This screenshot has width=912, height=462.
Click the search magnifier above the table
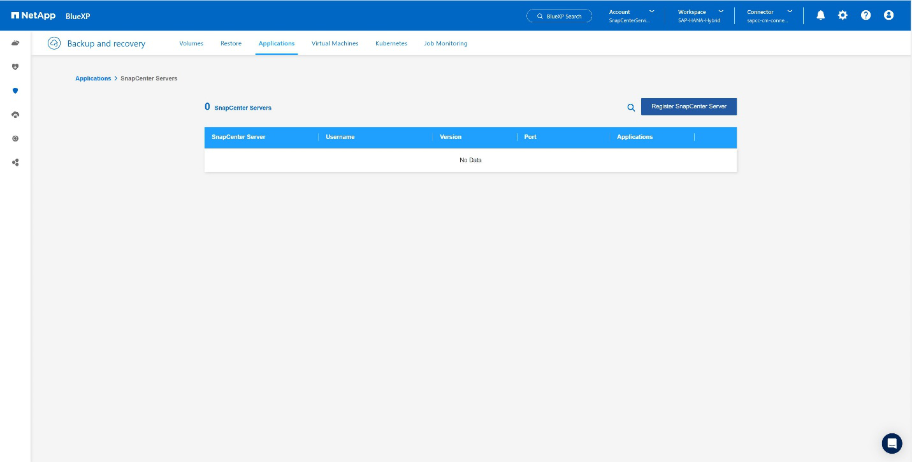coord(631,108)
